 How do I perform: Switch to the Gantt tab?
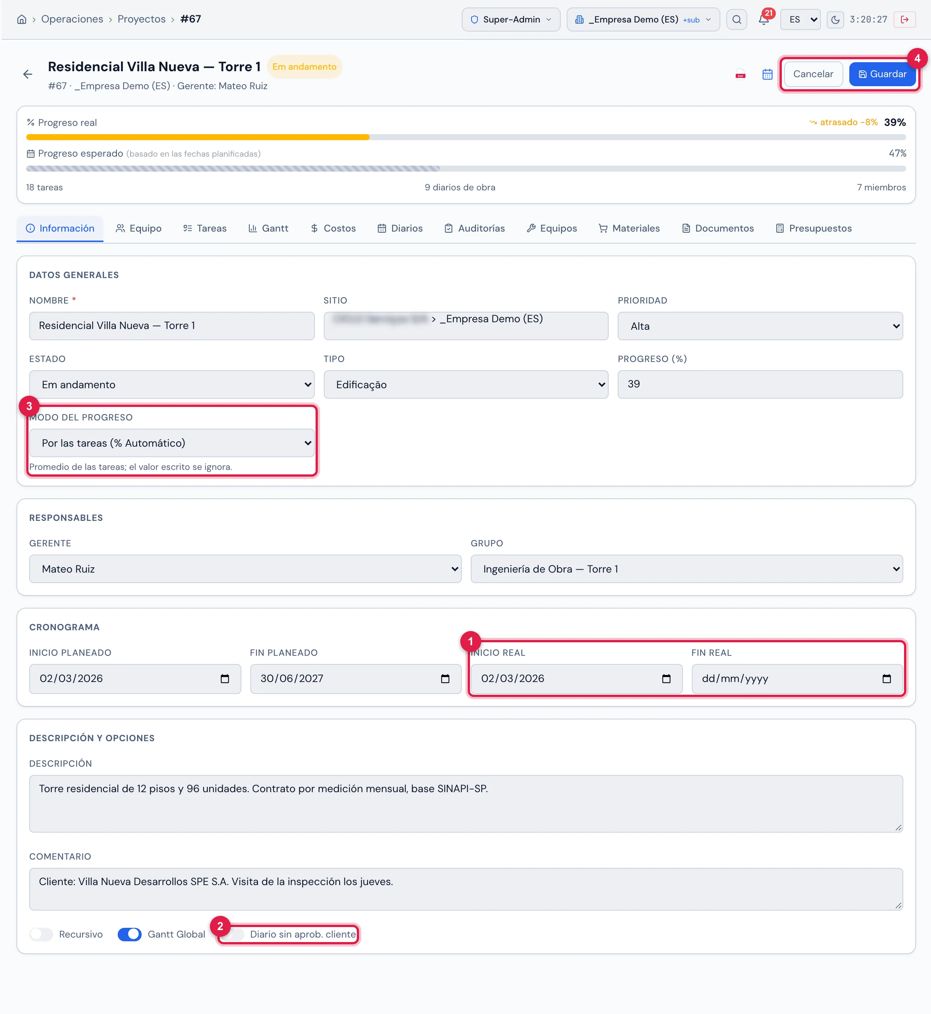[x=268, y=228]
